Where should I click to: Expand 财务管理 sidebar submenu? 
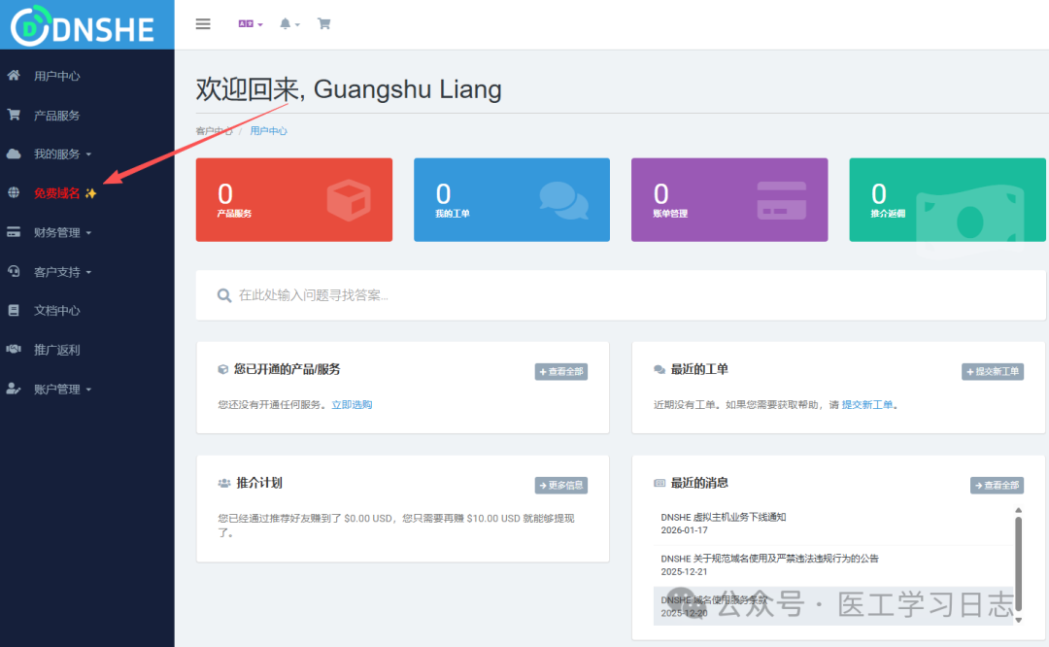[x=62, y=233]
